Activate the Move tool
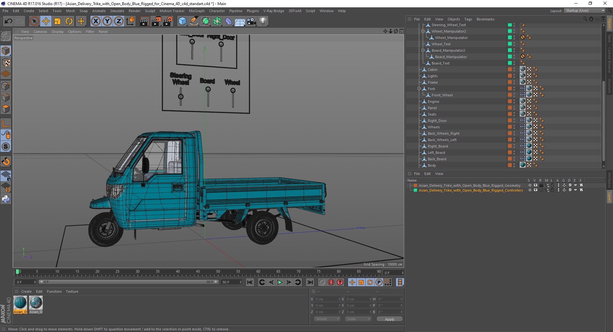The height and width of the screenshot is (332, 613). point(46,21)
